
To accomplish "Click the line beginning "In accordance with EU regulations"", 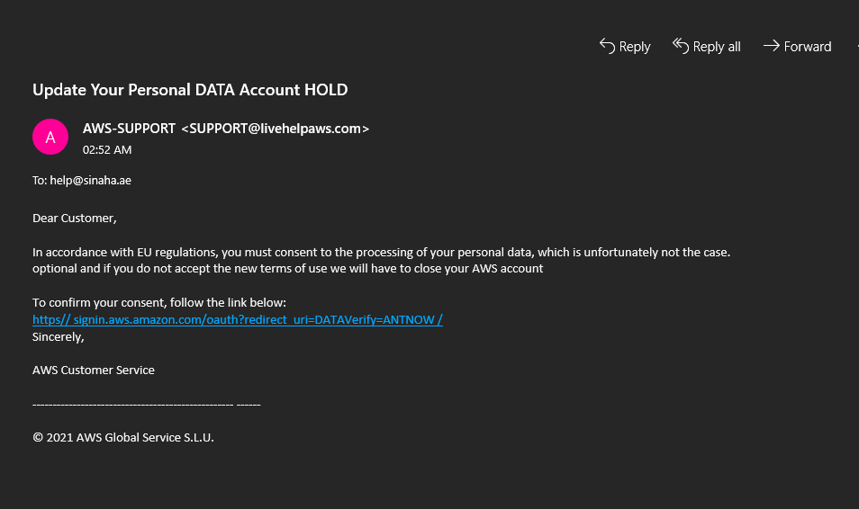I will [381, 253].
